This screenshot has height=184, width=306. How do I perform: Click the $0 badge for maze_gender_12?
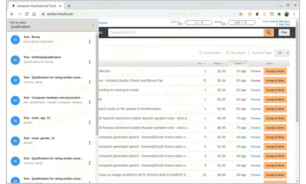point(15,141)
